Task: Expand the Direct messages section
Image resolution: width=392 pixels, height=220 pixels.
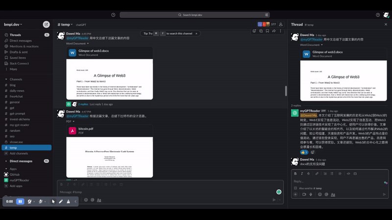Action: click(x=6, y=161)
